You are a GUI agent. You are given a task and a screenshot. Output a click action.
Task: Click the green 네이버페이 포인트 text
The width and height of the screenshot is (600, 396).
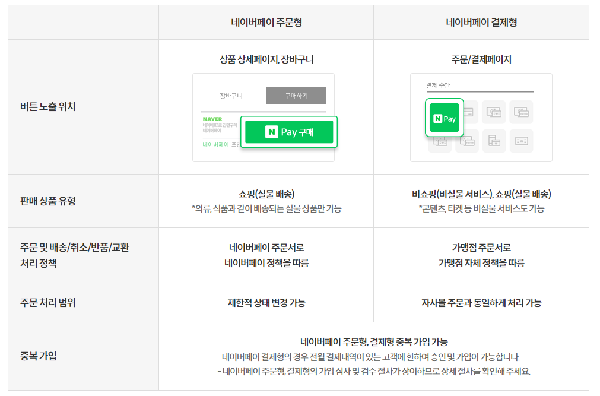click(x=221, y=144)
